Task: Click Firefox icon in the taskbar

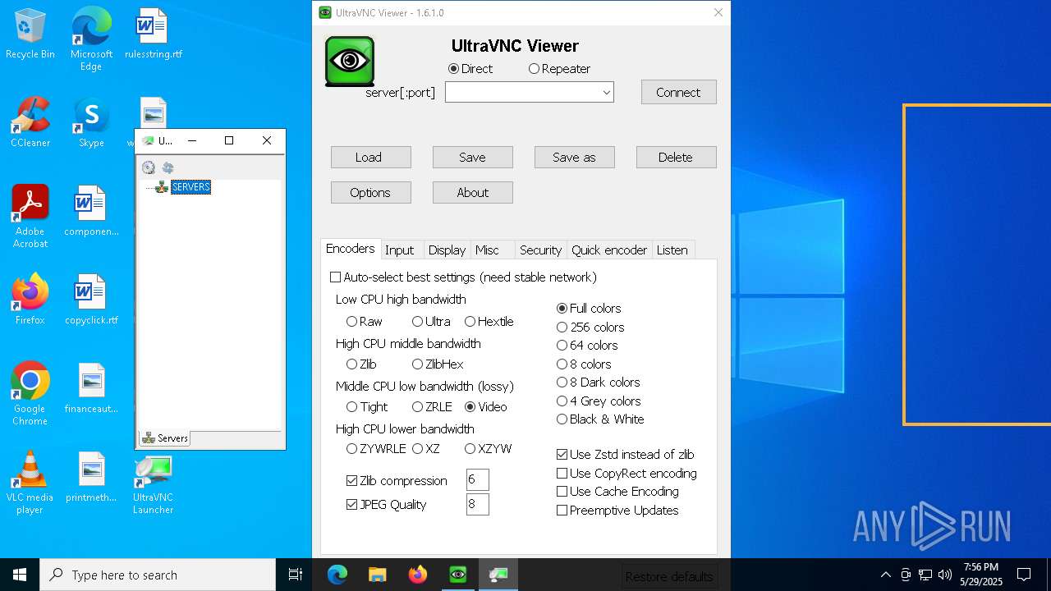Action: pyautogui.click(x=418, y=575)
